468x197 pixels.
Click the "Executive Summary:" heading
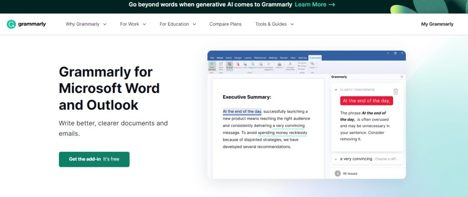click(x=247, y=97)
